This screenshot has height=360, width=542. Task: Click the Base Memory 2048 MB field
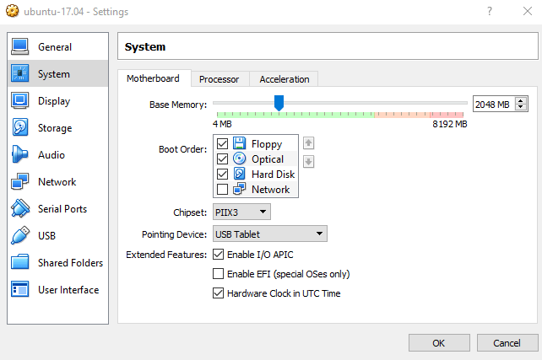(492, 105)
